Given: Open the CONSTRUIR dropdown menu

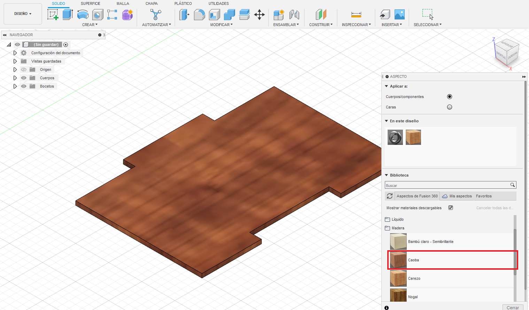Looking at the screenshot, I should pyautogui.click(x=321, y=25).
